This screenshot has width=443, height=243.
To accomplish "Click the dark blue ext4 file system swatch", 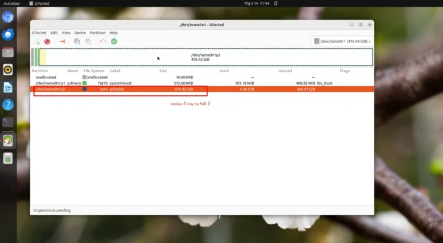I will tap(85, 89).
